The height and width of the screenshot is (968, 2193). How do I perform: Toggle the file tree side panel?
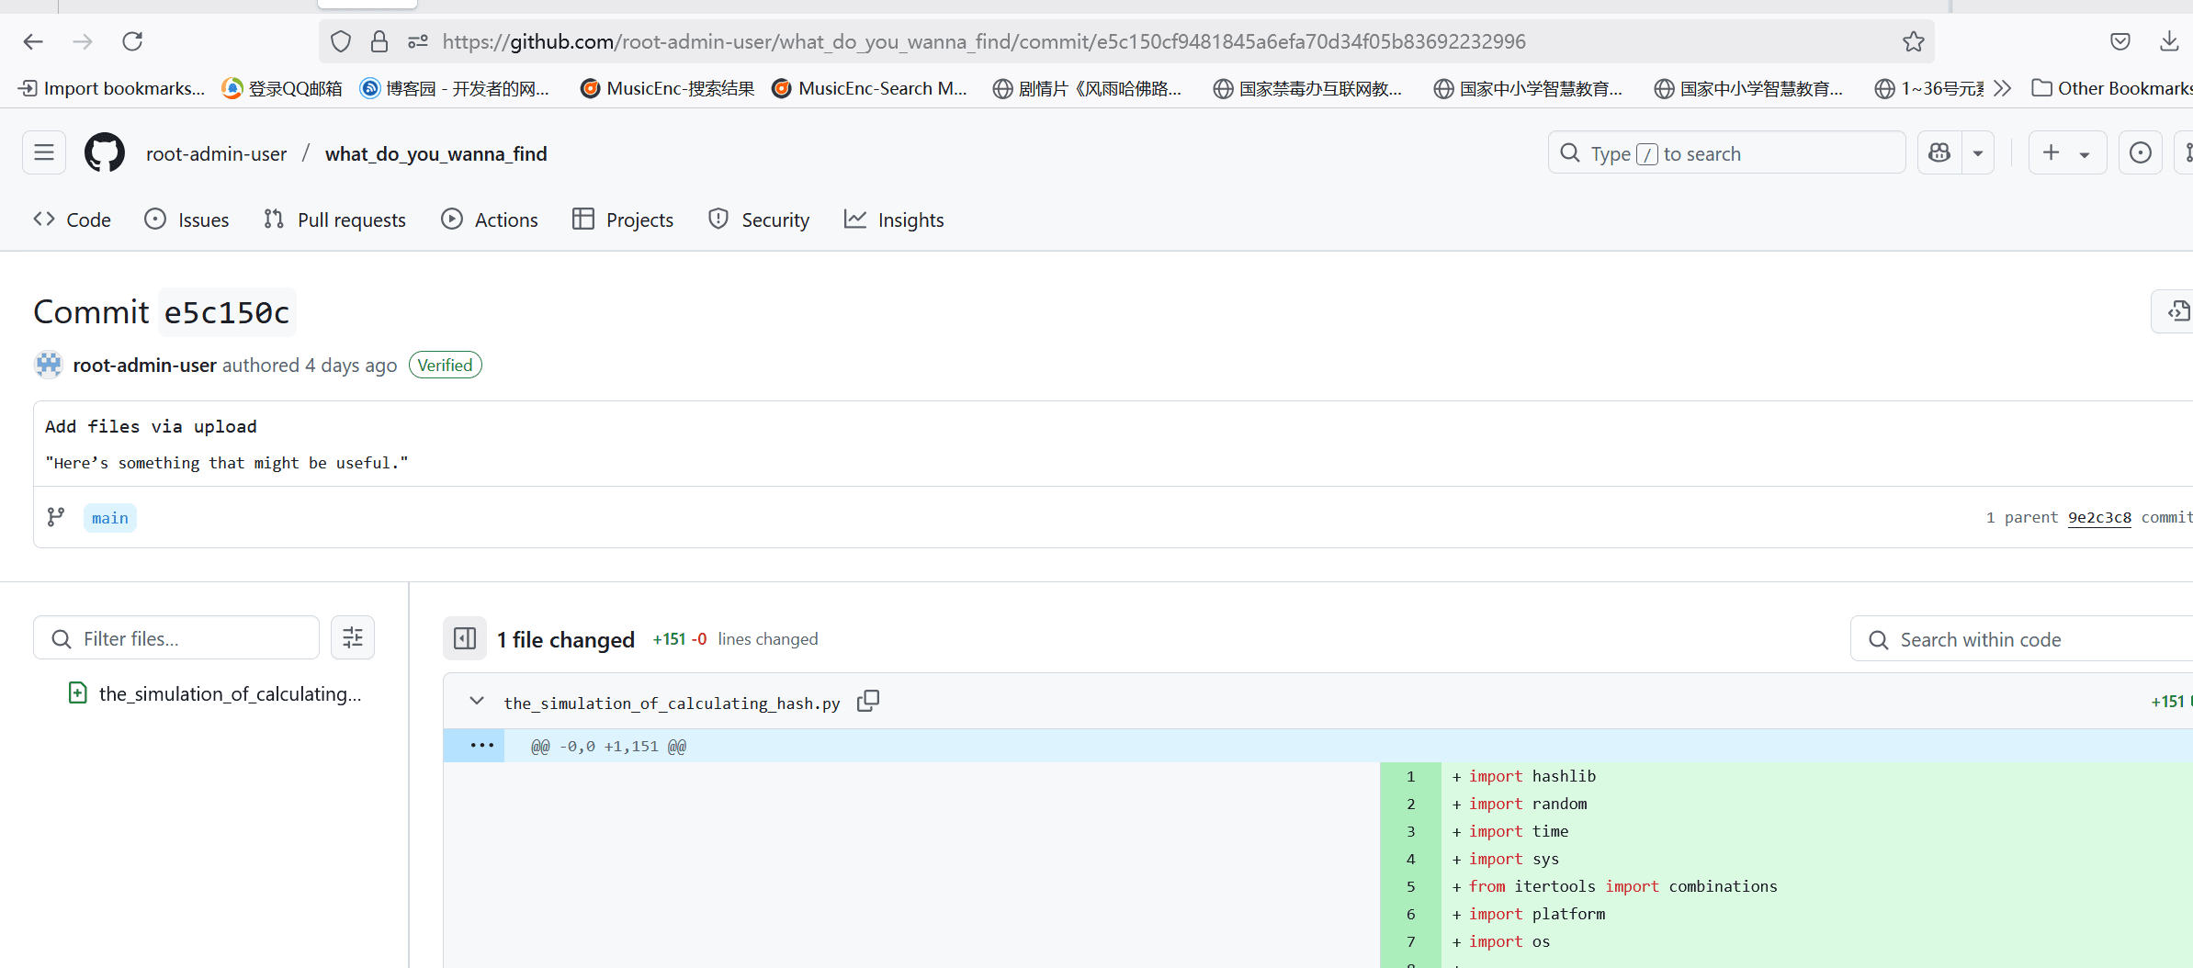[x=465, y=638]
